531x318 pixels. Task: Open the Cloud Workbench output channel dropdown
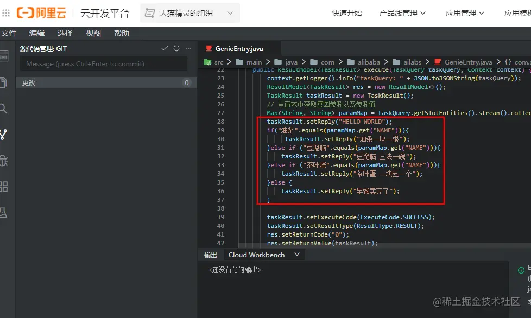click(264, 255)
